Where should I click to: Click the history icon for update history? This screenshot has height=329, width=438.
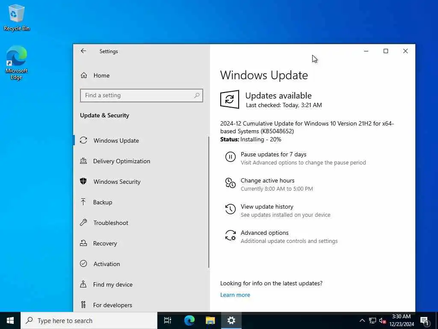click(x=231, y=209)
